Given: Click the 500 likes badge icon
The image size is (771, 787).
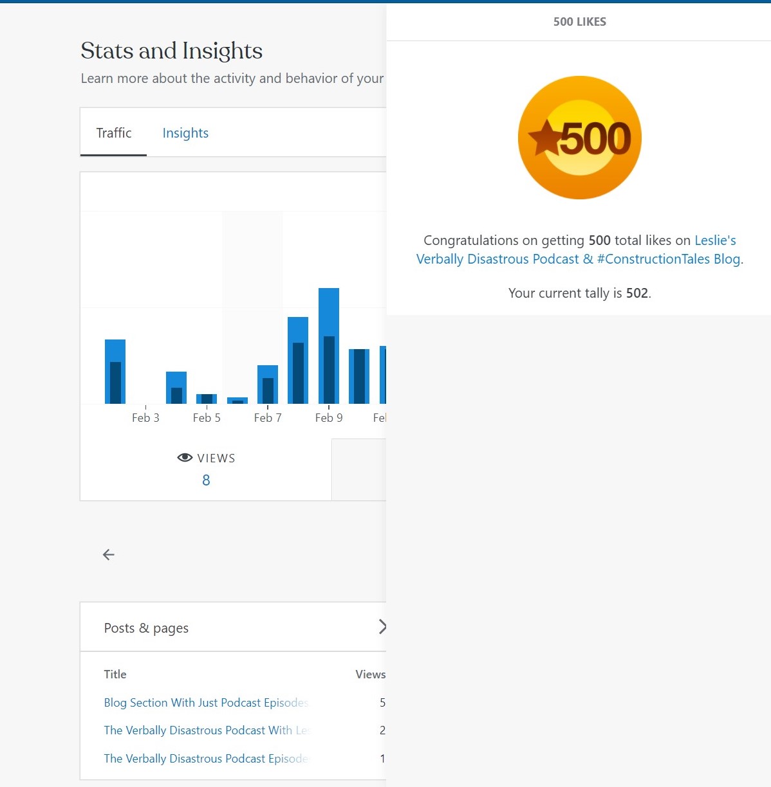Looking at the screenshot, I should pos(579,138).
